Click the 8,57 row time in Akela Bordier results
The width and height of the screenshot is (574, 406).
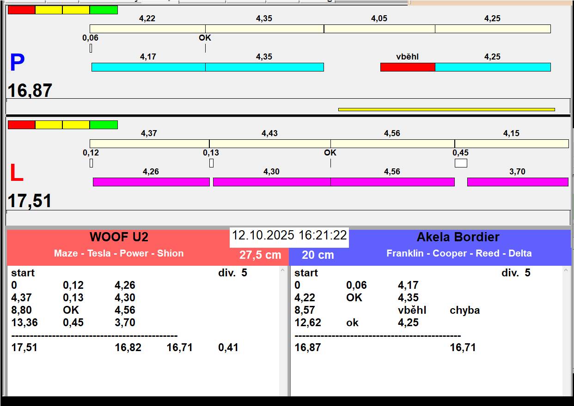click(x=305, y=310)
